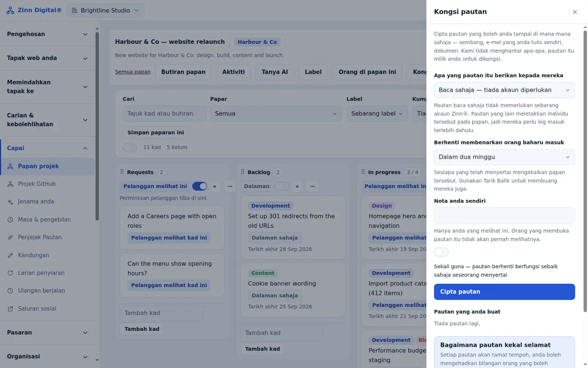Click the Development label on 301 redirects card

pos(271,206)
